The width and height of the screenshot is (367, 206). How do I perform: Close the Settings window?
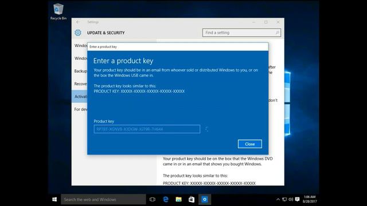pos(278,22)
